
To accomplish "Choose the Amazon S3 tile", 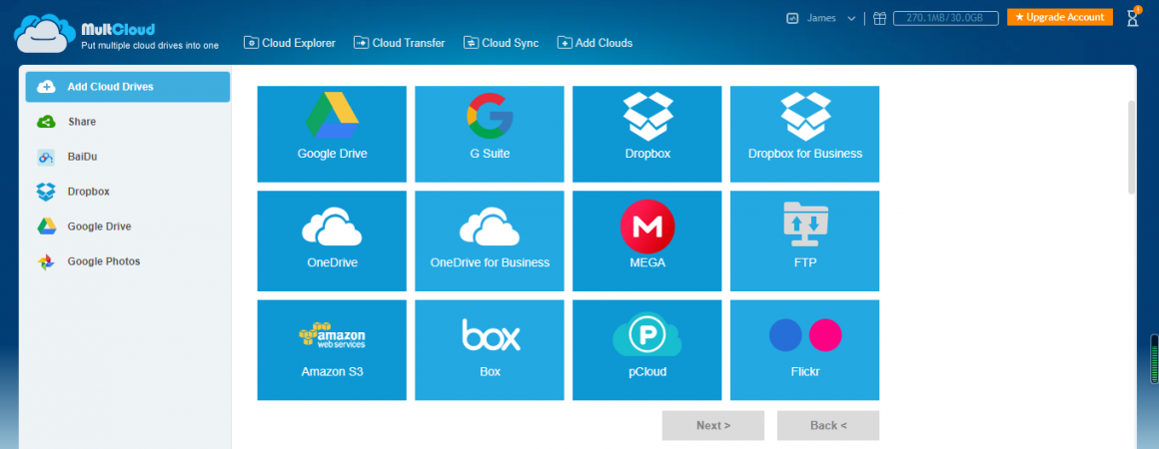I will point(332,350).
